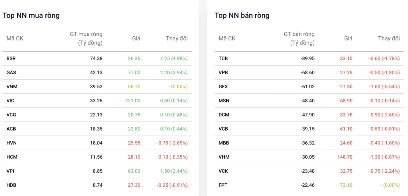Click the net buy value 8.74

click(x=98, y=185)
